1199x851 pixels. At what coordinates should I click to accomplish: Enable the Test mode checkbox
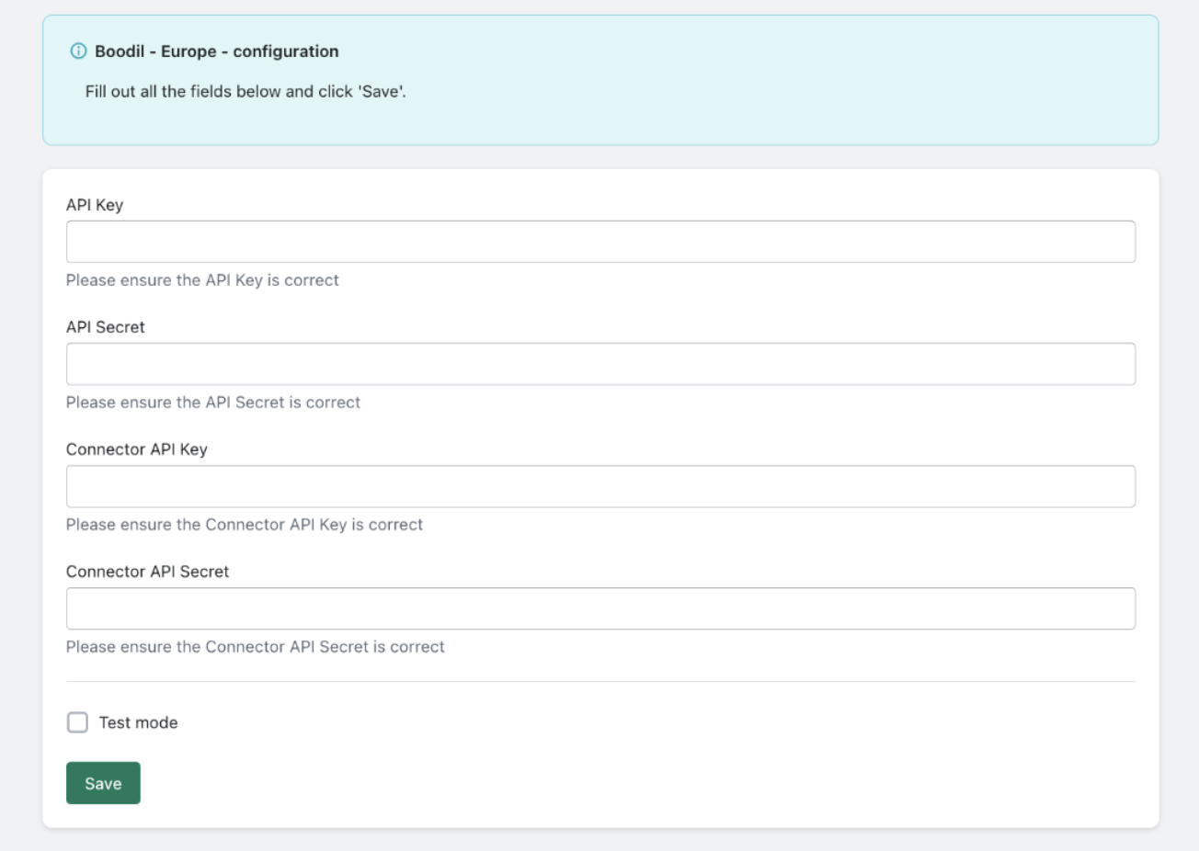pyautogui.click(x=78, y=722)
